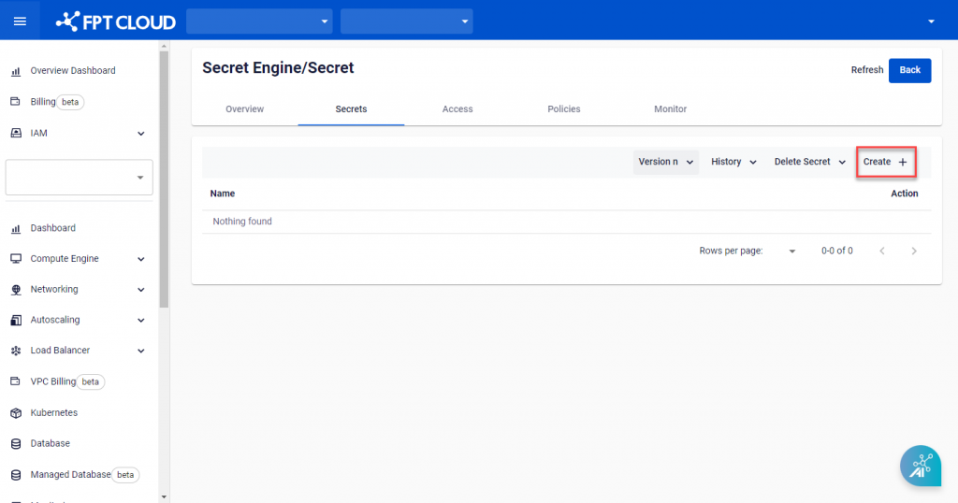This screenshot has width=958, height=503.
Task: Open the hamburger navigation menu
Action: click(x=20, y=21)
